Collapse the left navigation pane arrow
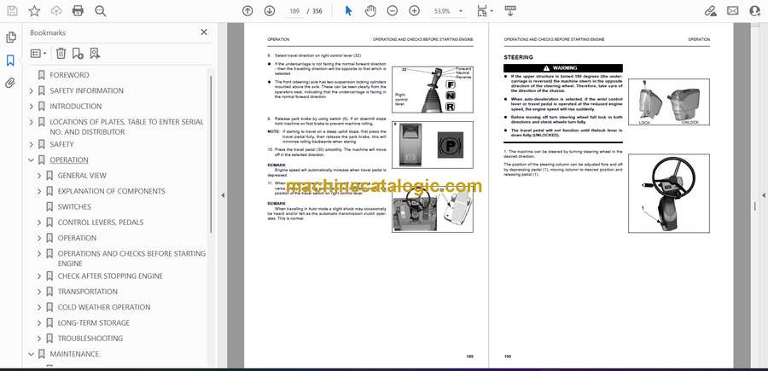The width and height of the screenshot is (768, 371). pyautogui.click(x=223, y=195)
